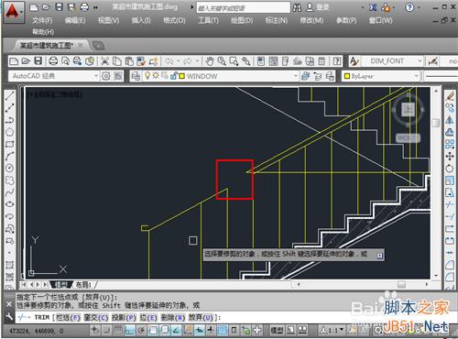Click the Array tool in Modify toolbar
The height and width of the screenshot is (339, 458).
coord(450,144)
